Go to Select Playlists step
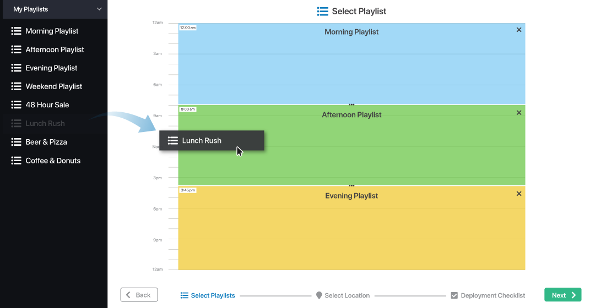The height and width of the screenshot is (308, 595). (x=213, y=295)
